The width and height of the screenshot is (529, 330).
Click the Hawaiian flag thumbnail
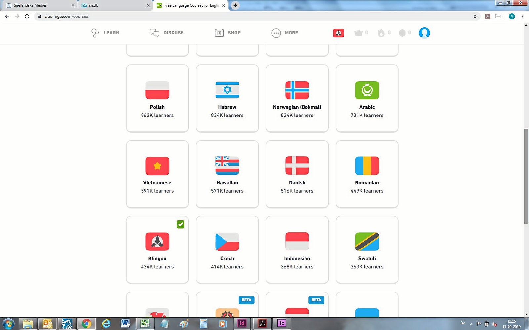pyautogui.click(x=227, y=166)
